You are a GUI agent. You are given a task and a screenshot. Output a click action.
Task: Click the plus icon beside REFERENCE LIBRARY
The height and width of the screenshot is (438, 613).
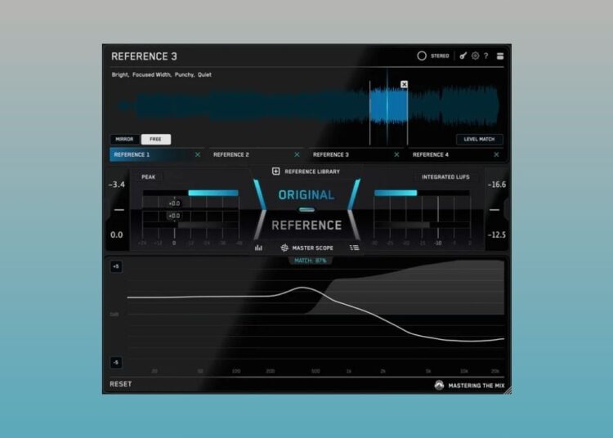coord(275,171)
